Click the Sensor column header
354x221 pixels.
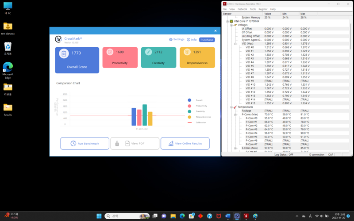242,14
